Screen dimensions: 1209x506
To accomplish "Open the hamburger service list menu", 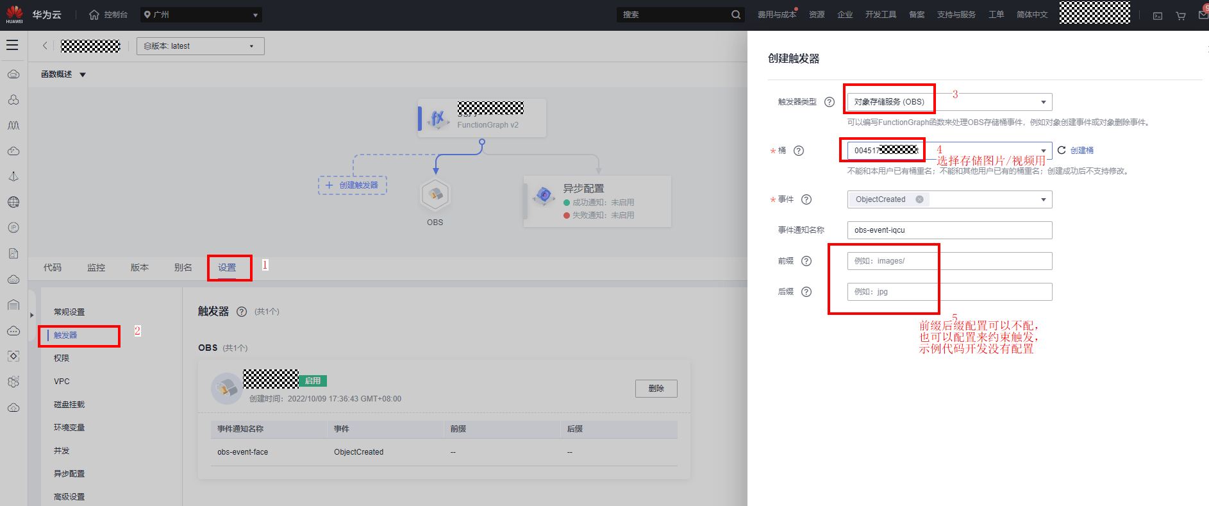I will click(x=12, y=46).
